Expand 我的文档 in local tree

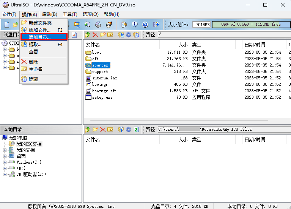pyautogui.click(x=5, y=150)
